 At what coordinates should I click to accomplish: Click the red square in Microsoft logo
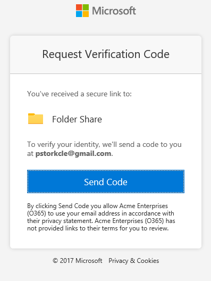pos(79,7)
